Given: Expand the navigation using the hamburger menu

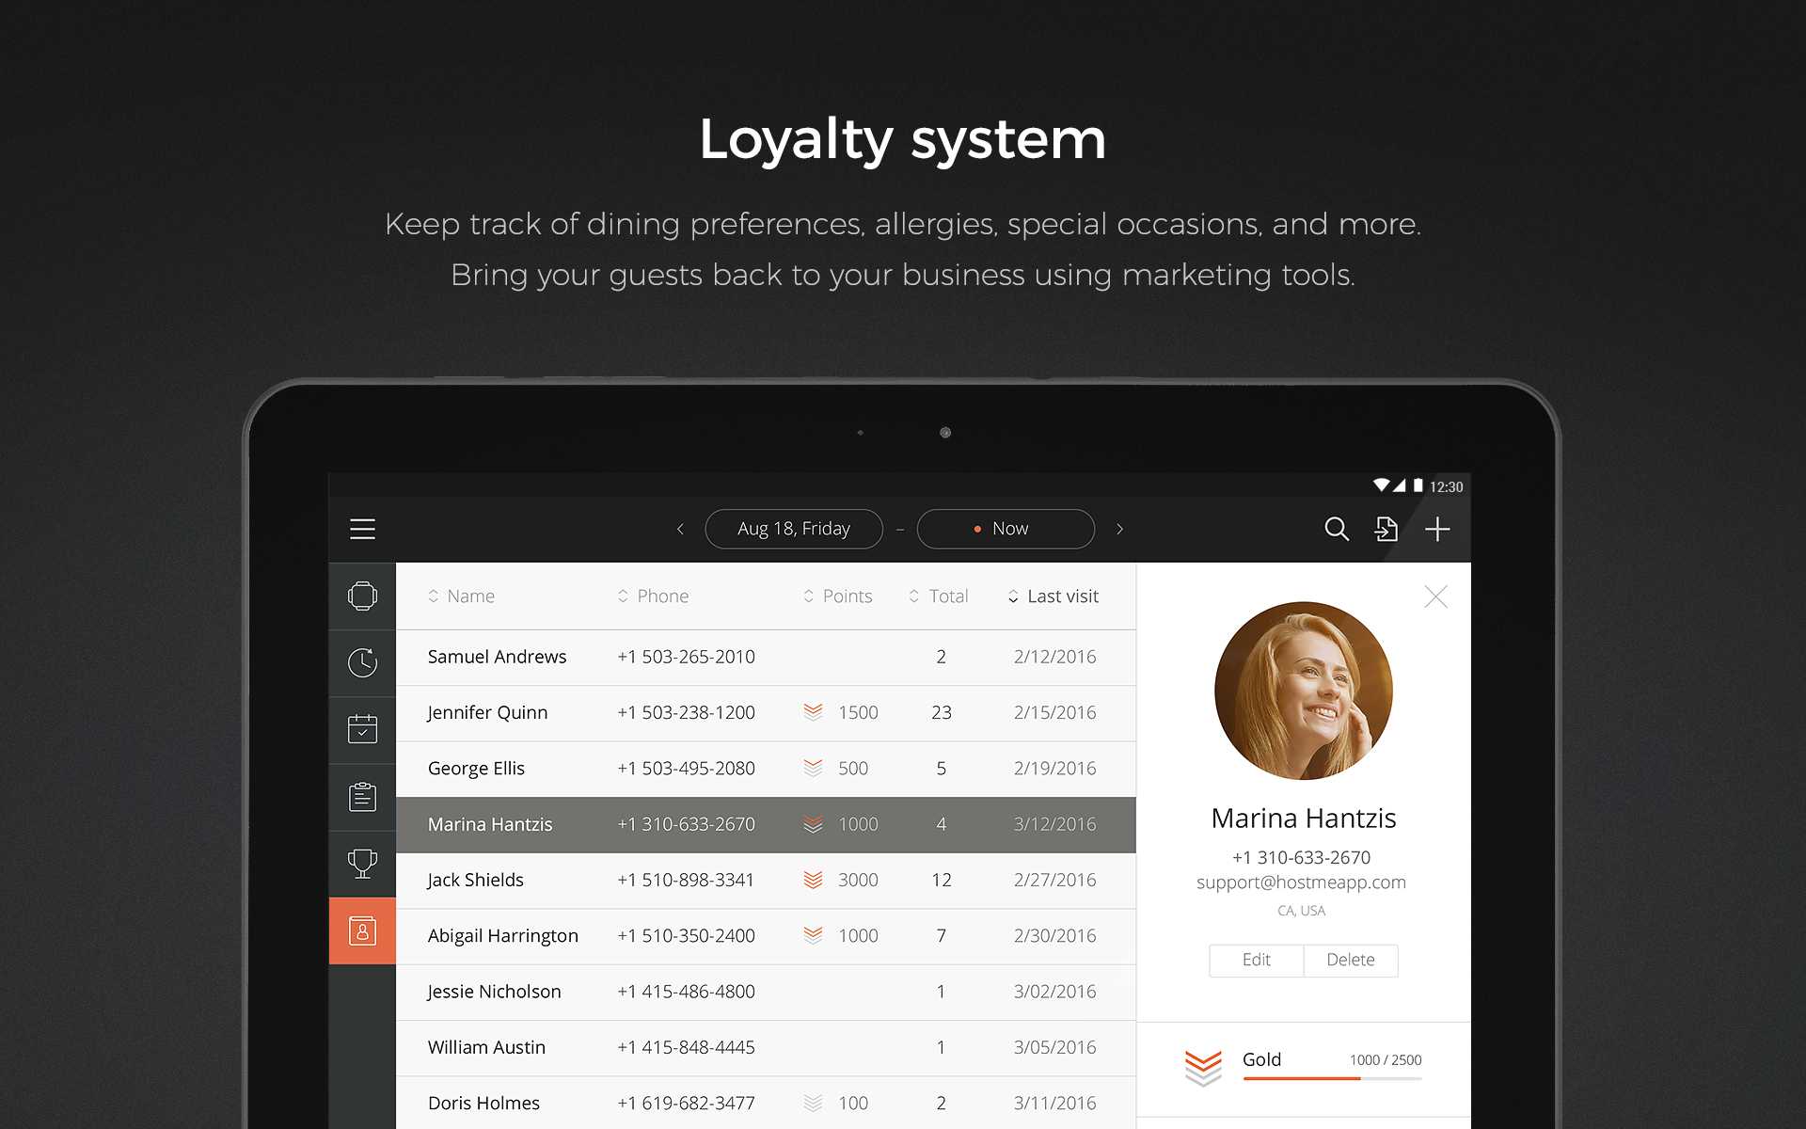Looking at the screenshot, I should (362, 529).
